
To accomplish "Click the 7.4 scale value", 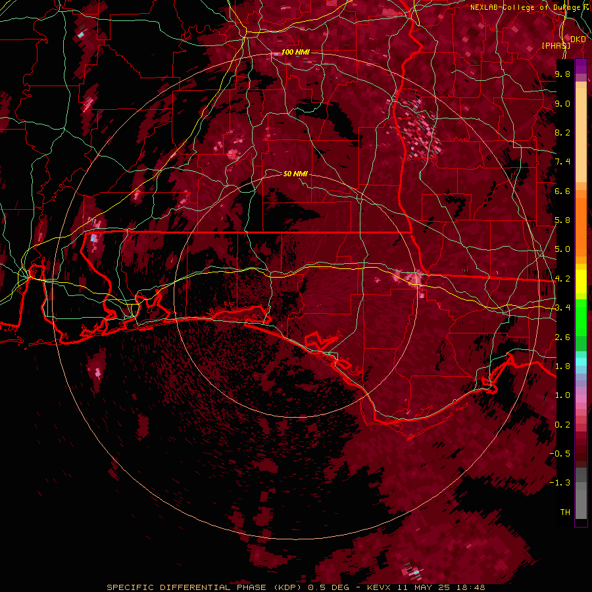I will click(x=562, y=162).
